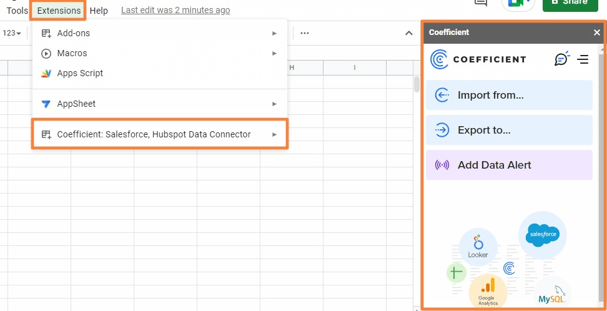The height and width of the screenshot is (311, 607).
Task: Click the green spreadsheet icon bubble
Action: coord(456,273)
